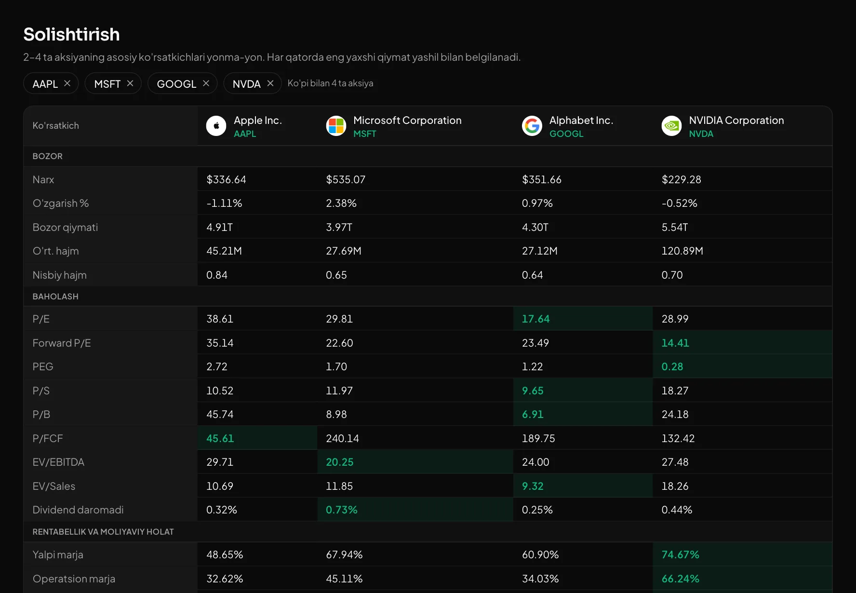The image size is (856, 593).
Task: Click highlighted Microsoft EV/EBITDA value 20.25
Action: 340,462
